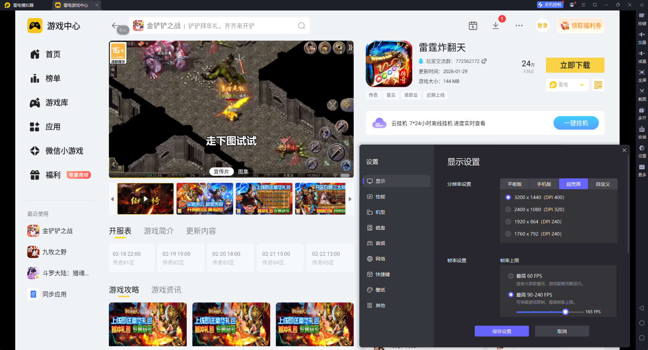The image size is (648, 350).
Task: Click the 保存设置 button
Action: tap(502, 331)
